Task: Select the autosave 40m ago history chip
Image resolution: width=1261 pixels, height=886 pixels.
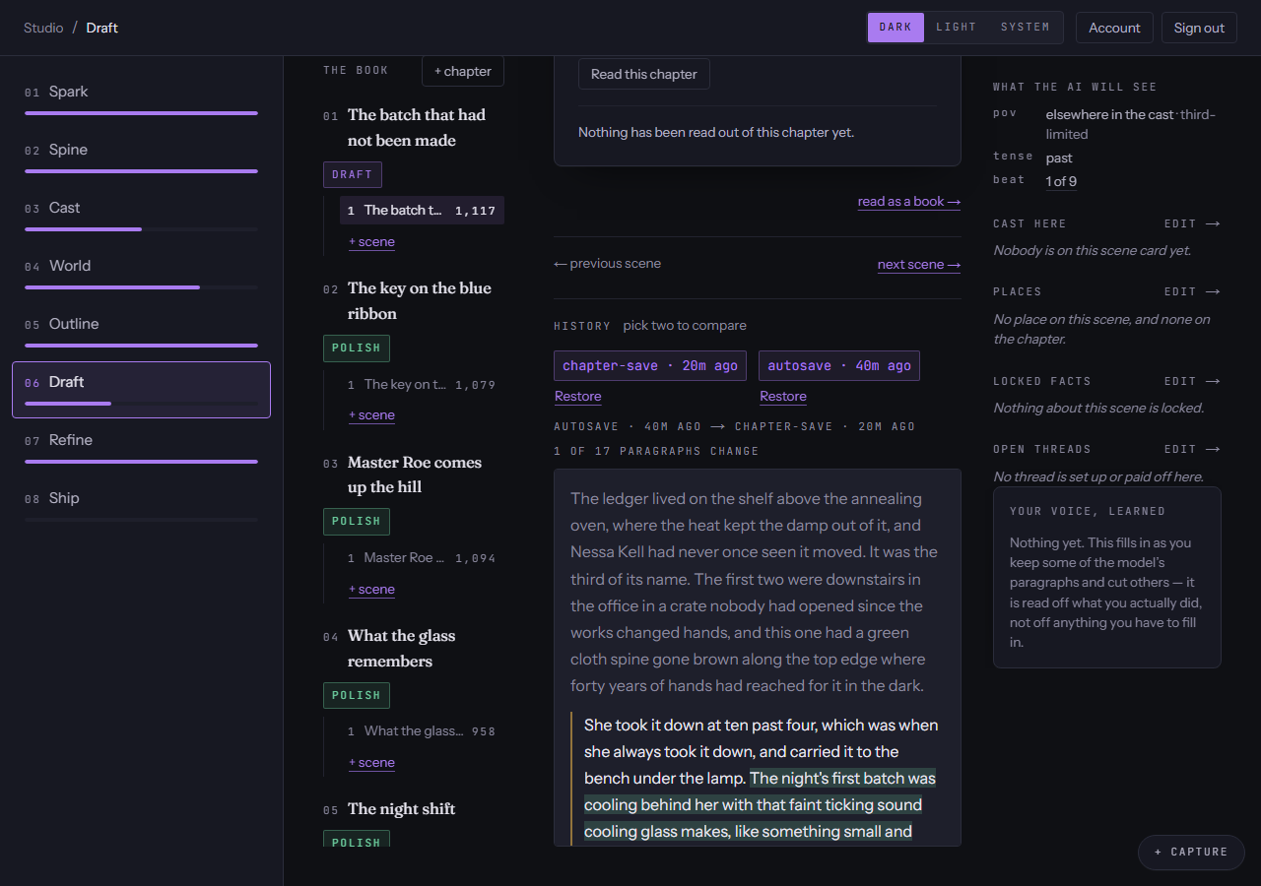Action: [839, 365]
